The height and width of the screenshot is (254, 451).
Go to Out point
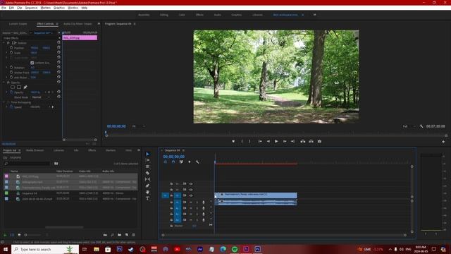292,141
